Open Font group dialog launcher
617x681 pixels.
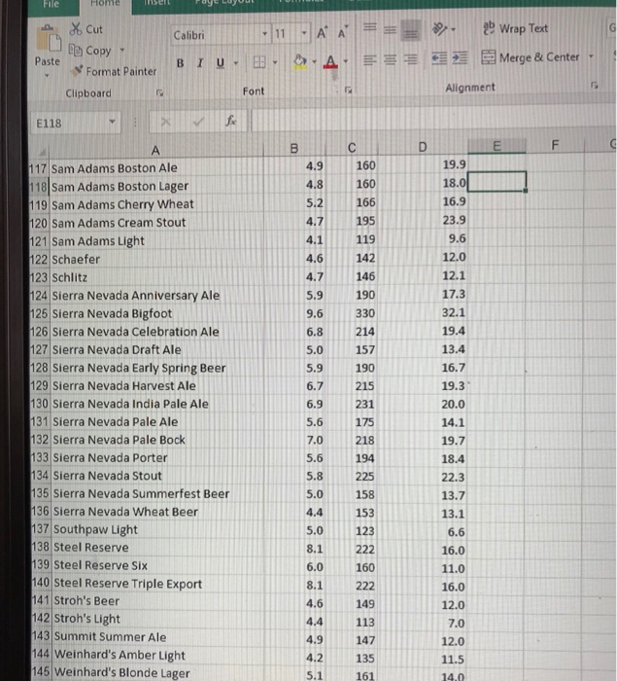pyautogui.click(x=348, y=90)
